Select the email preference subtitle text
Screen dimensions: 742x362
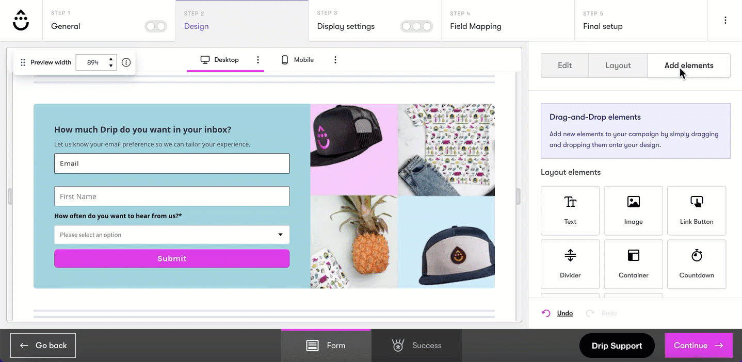(x=152, y=144)
